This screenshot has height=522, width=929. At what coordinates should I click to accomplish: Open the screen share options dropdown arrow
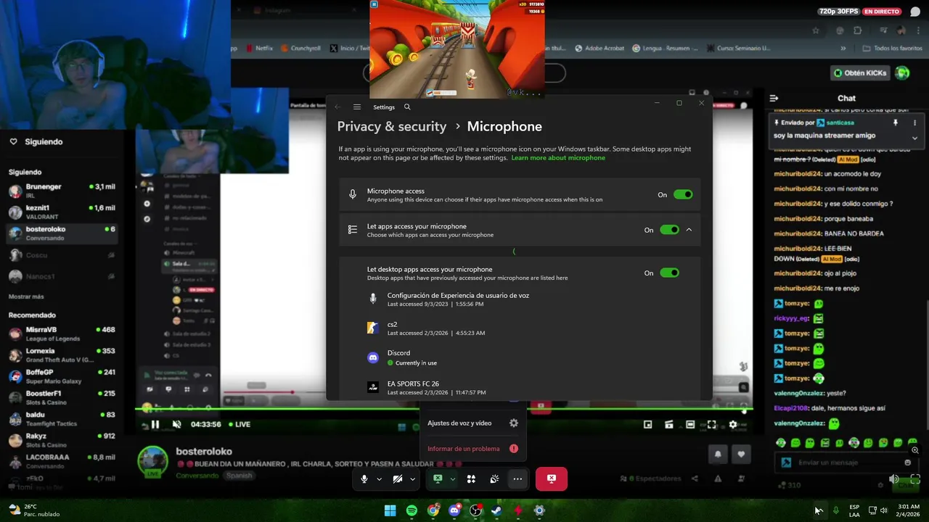point(452,479)
